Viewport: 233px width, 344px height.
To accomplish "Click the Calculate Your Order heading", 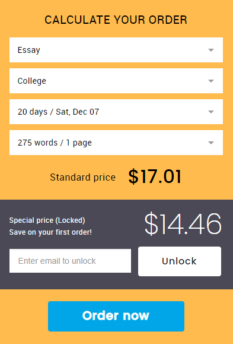I will (116, 20).
